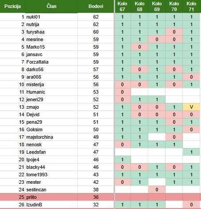The image size is (201, 209).
Task: Select furyshaa's red 0 in Kolo 70
Action: [x=174, y=32]
